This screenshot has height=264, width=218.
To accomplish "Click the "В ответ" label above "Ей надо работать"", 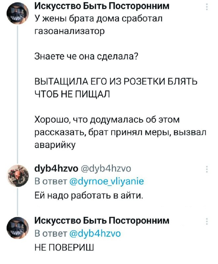I will pyautogui.click(x=51, y=181).
